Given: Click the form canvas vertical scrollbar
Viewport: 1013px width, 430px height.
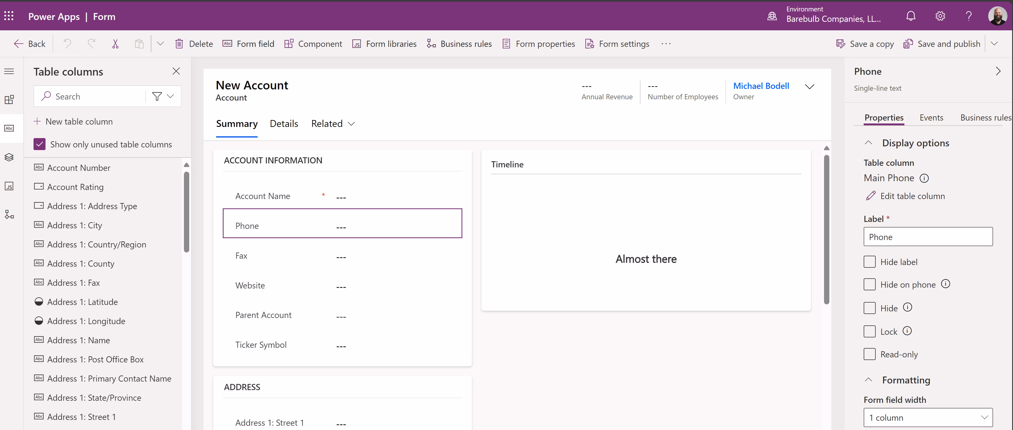Looking at the screenshot, I should coord(826,230).
